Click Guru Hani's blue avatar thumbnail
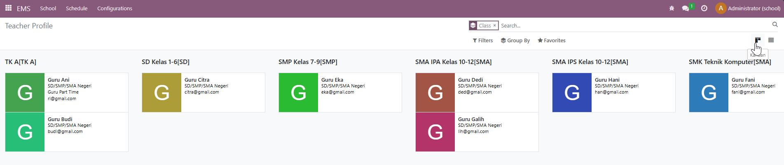 coord(572,92)
